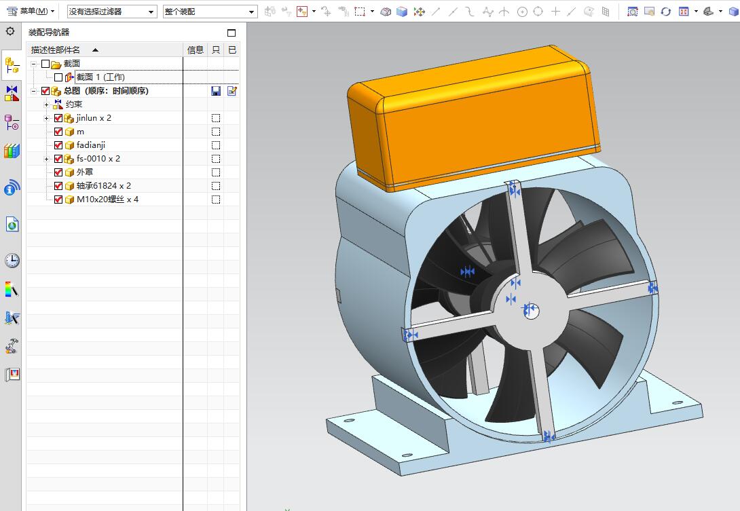Hide the fadianji component
Viewport: 740px width, 511px height.
coord(58,145)
